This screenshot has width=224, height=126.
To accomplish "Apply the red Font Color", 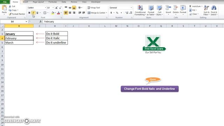I will coord(58,13).
